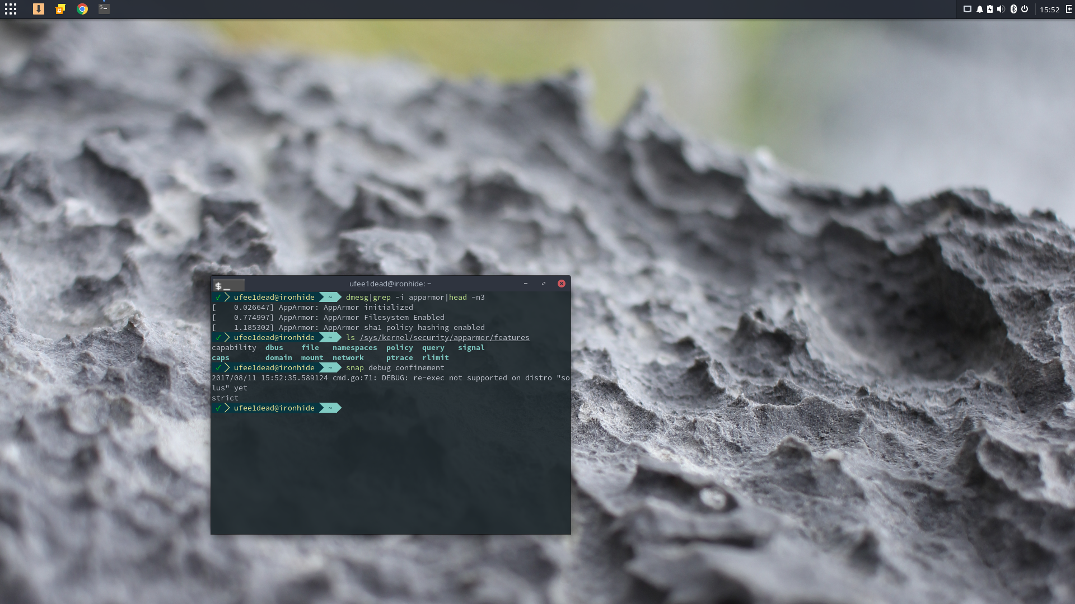Click the 'dbus' directory entry
Viewport: 1075px width, 604px height.
click(x=274, y=347)
